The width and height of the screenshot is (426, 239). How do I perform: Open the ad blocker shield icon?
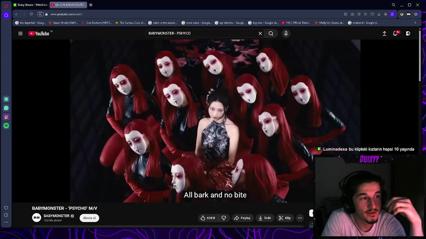[359, 14]
